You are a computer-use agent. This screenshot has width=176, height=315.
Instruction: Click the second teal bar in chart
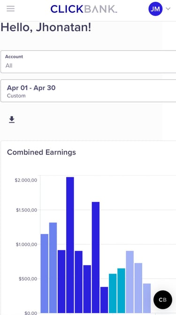(x=121, y=290)
